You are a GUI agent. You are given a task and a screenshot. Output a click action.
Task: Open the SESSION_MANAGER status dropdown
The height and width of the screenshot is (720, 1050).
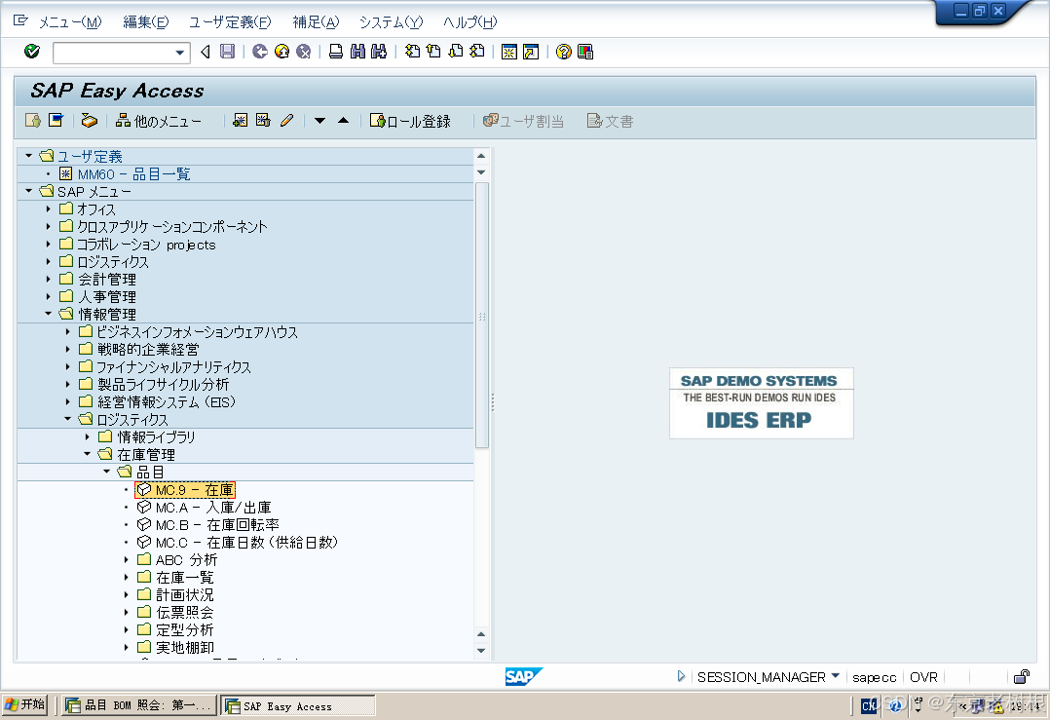835,676
